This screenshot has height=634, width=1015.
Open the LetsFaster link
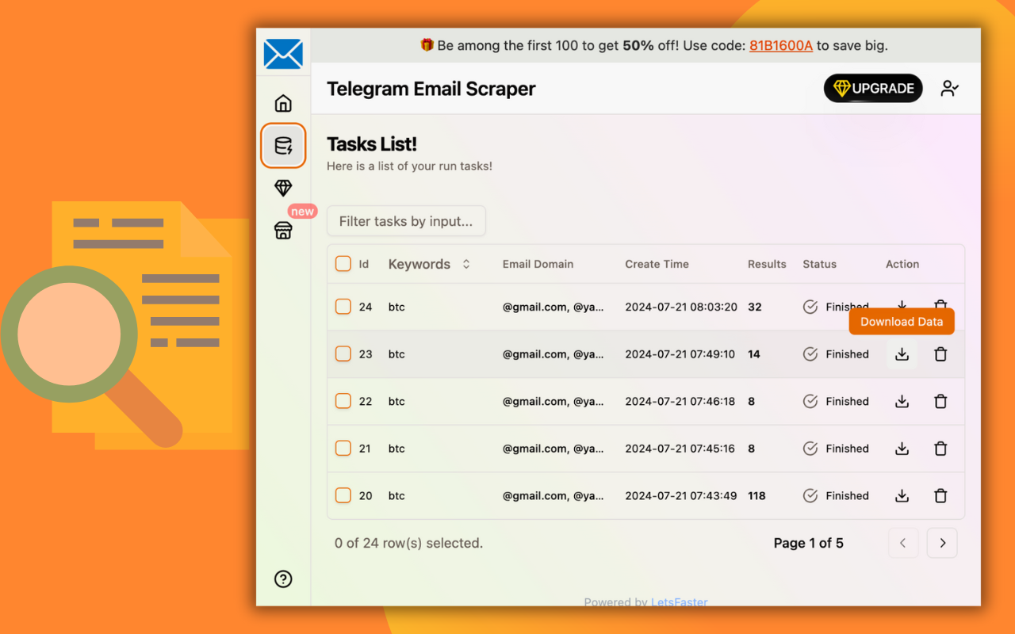[x=680, y=602]
